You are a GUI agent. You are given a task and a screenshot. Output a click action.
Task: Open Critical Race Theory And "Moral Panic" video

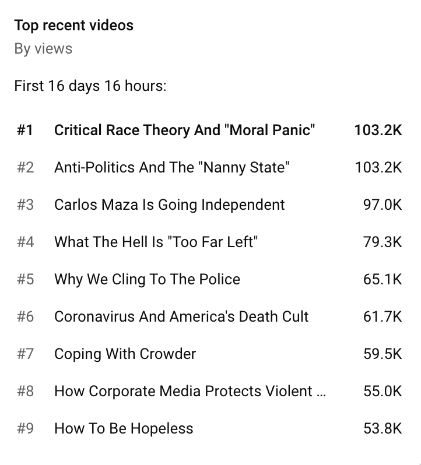point(184,130)
